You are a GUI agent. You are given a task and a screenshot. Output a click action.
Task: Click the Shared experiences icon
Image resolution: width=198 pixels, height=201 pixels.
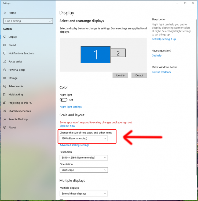[5, 111]
